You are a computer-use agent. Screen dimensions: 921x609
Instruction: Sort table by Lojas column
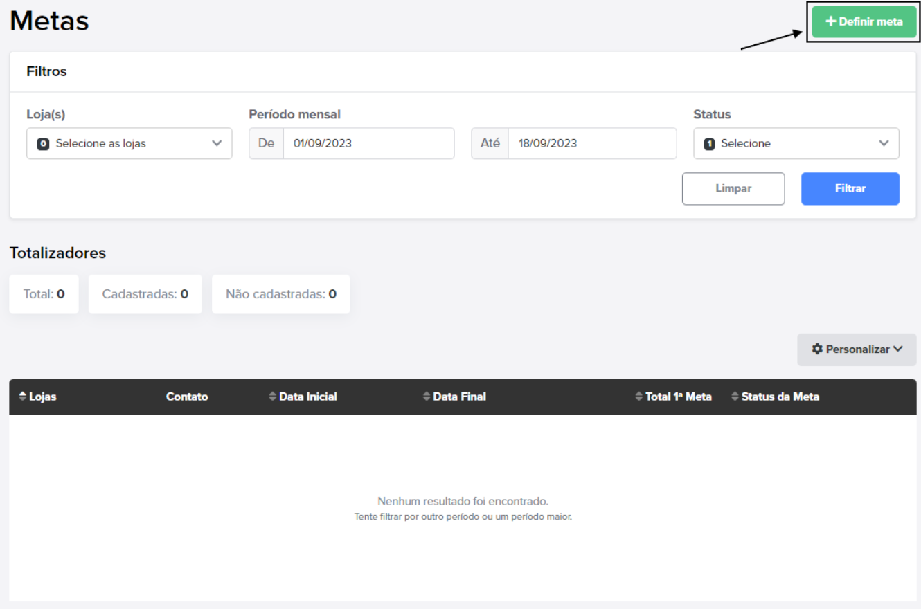click(38, 397)
